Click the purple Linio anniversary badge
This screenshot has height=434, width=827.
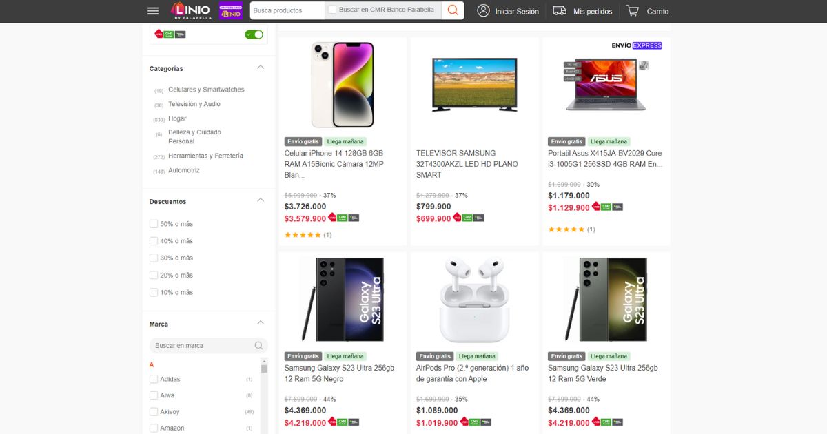coord(230,11)
